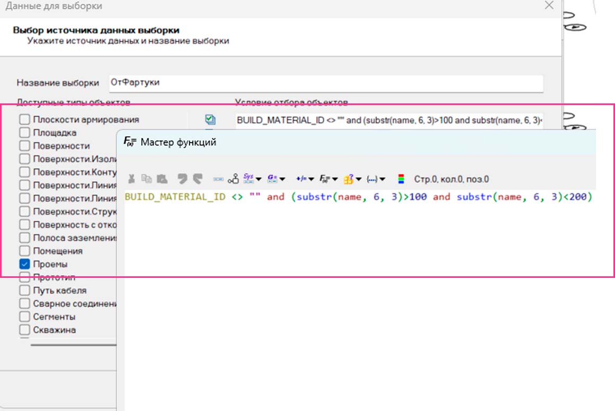Uncheck the Проемы object type
The image size is (615, 411).
tap(24, 264)
